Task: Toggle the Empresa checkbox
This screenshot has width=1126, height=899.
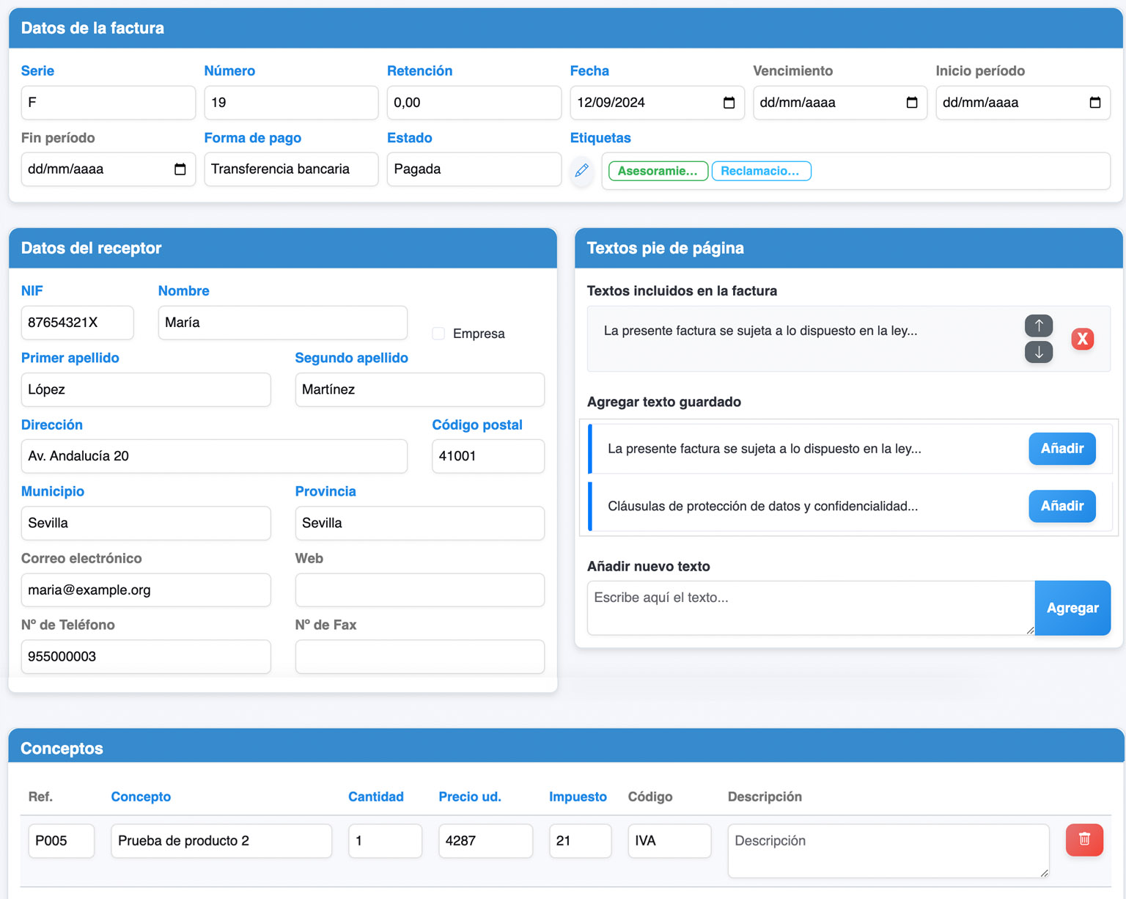Action: point(438,334)
